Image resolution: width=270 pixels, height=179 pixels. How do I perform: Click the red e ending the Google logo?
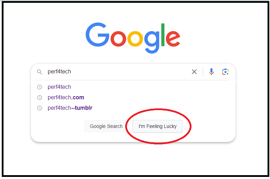[173, 39]
